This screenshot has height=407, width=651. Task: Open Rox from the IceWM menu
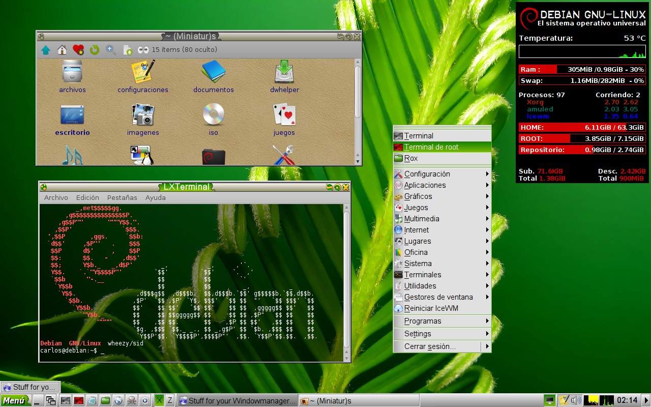(x=442, y=158)
